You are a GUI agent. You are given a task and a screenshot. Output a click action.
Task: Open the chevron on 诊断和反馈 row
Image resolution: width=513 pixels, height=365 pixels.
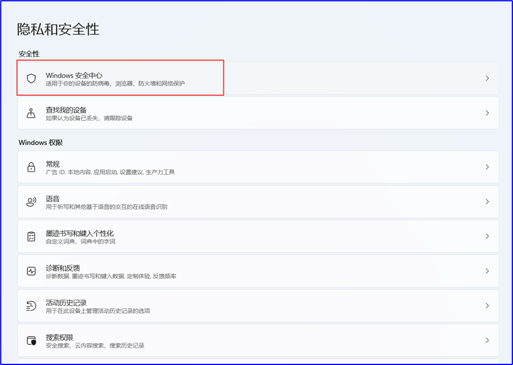click(487, 271)
